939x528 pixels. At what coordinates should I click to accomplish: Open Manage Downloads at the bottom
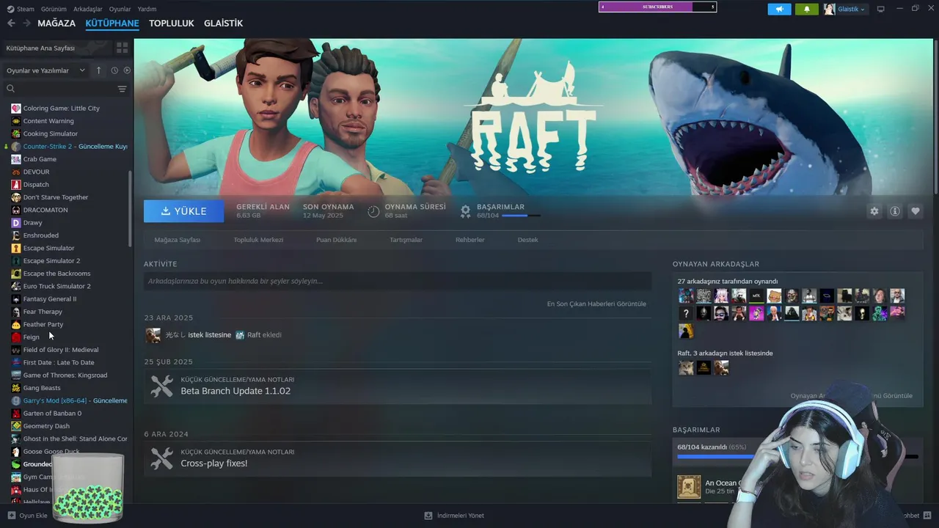(454, 516)
